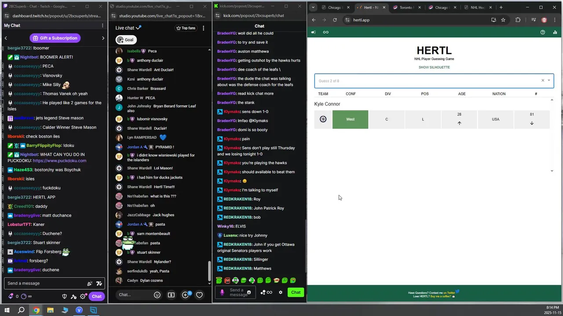The image size is (563, 316).
Task: Go back in the Hertl browser window
Action: (x=314, y=20)
